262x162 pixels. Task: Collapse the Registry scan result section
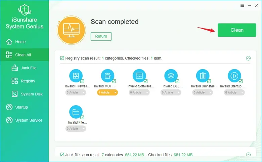pos(248,58)
